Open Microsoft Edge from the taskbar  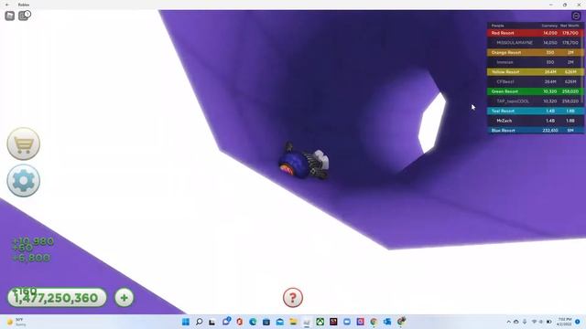click(253, 322)
